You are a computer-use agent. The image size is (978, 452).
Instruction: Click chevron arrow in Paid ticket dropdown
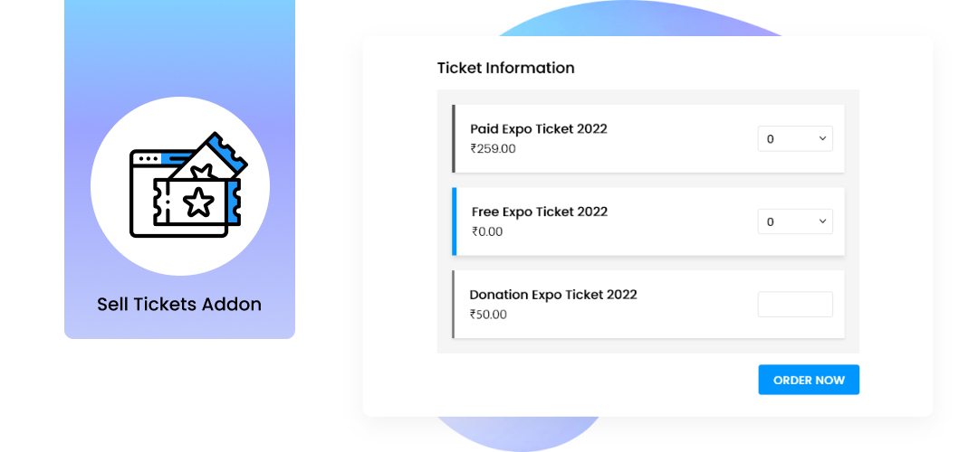[x=822, y=138]
